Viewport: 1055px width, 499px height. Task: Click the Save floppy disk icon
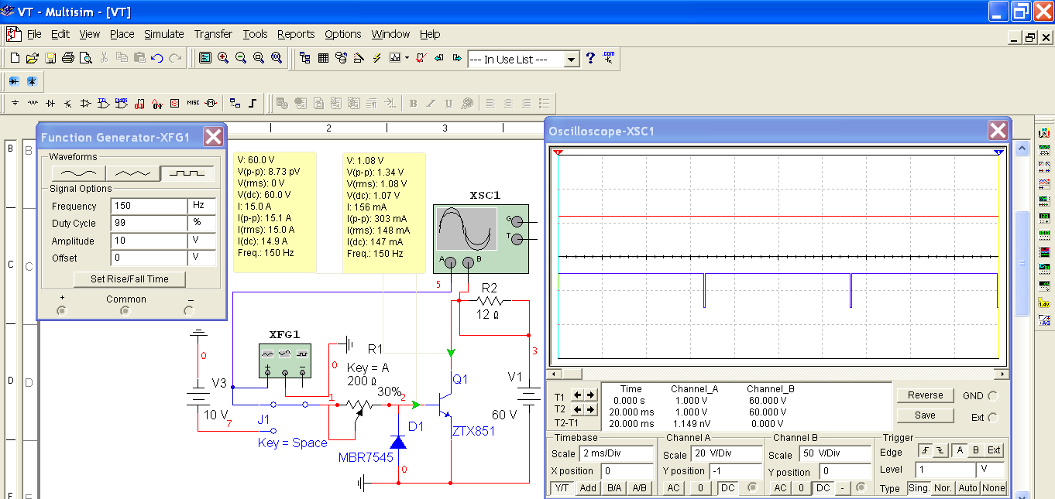(50, 58)
